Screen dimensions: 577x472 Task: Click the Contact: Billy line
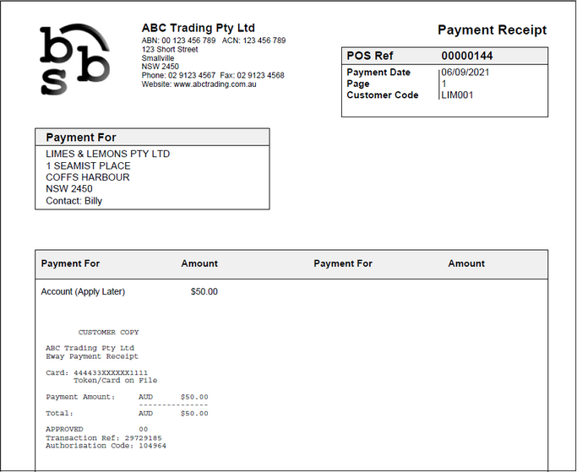point(73,202)
